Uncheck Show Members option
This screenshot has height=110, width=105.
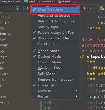point(55,10)
